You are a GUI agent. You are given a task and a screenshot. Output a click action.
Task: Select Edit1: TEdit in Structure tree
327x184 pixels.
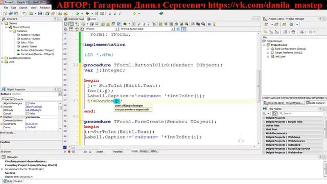point(27,42)
